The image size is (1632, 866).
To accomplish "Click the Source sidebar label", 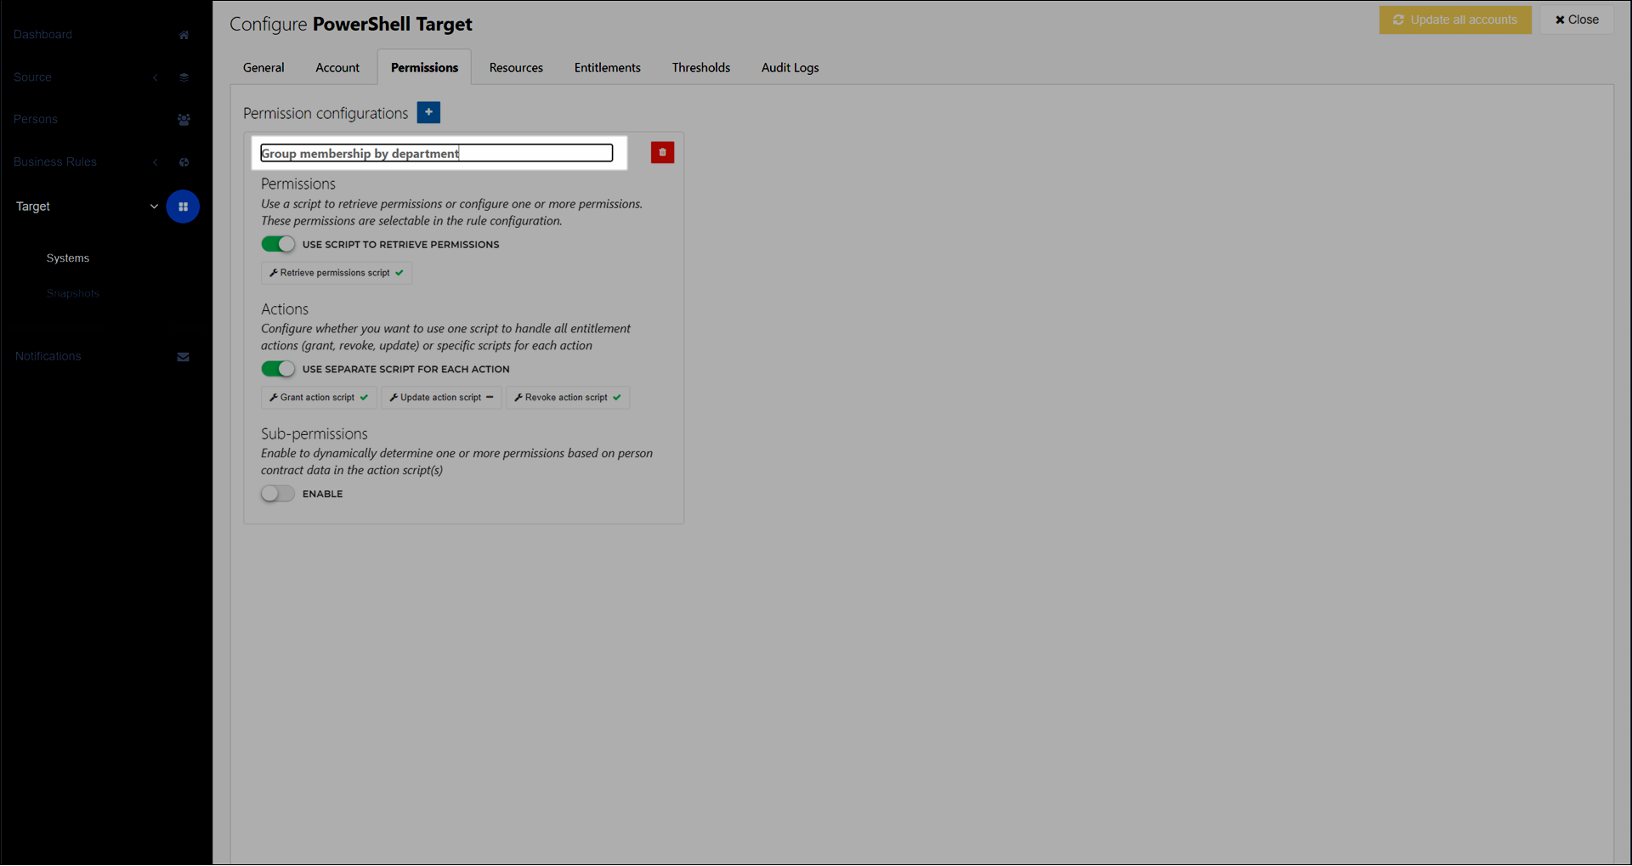I will click(32, 77).
